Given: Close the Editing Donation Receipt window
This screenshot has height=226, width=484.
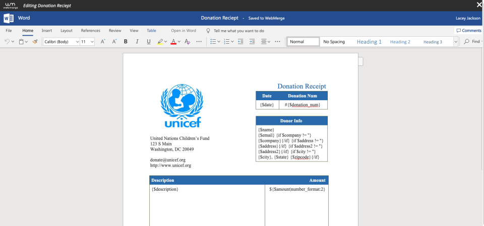Looking at the screenshot, I should coord(479,5).
